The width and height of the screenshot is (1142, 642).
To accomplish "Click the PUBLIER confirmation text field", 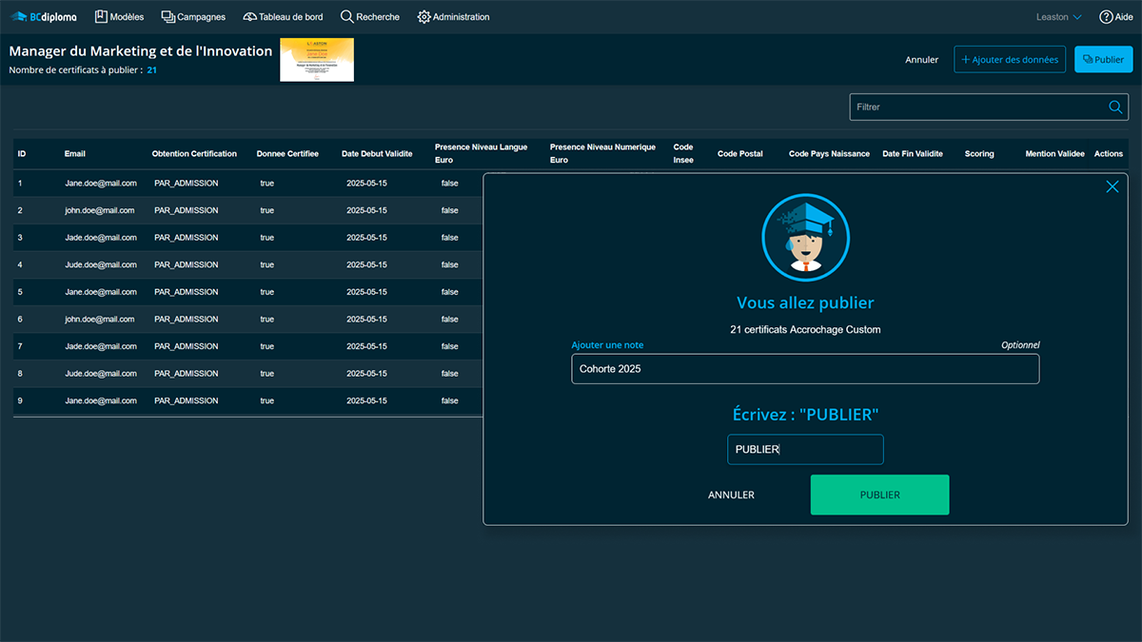I will click(805, 450).
